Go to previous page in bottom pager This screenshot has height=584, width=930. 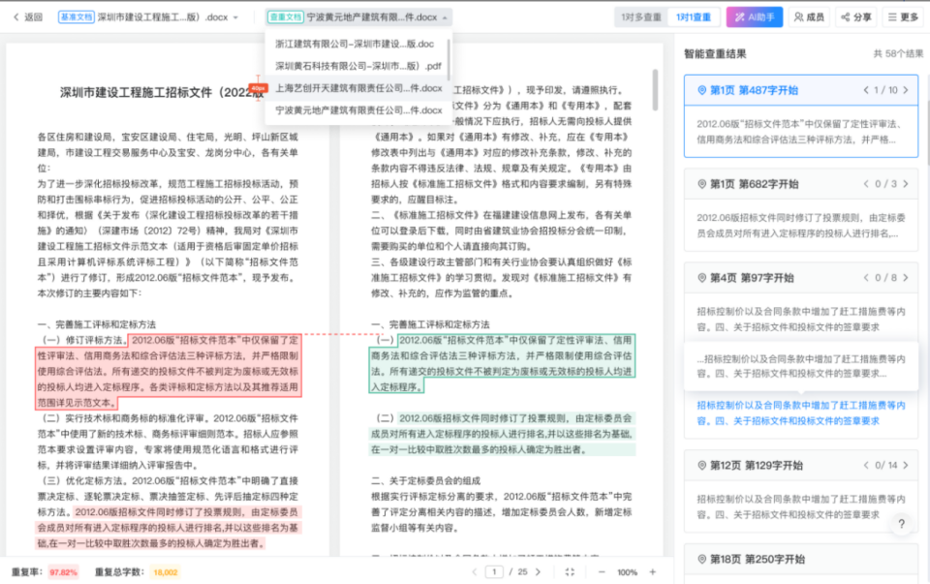tap(474, 572)
